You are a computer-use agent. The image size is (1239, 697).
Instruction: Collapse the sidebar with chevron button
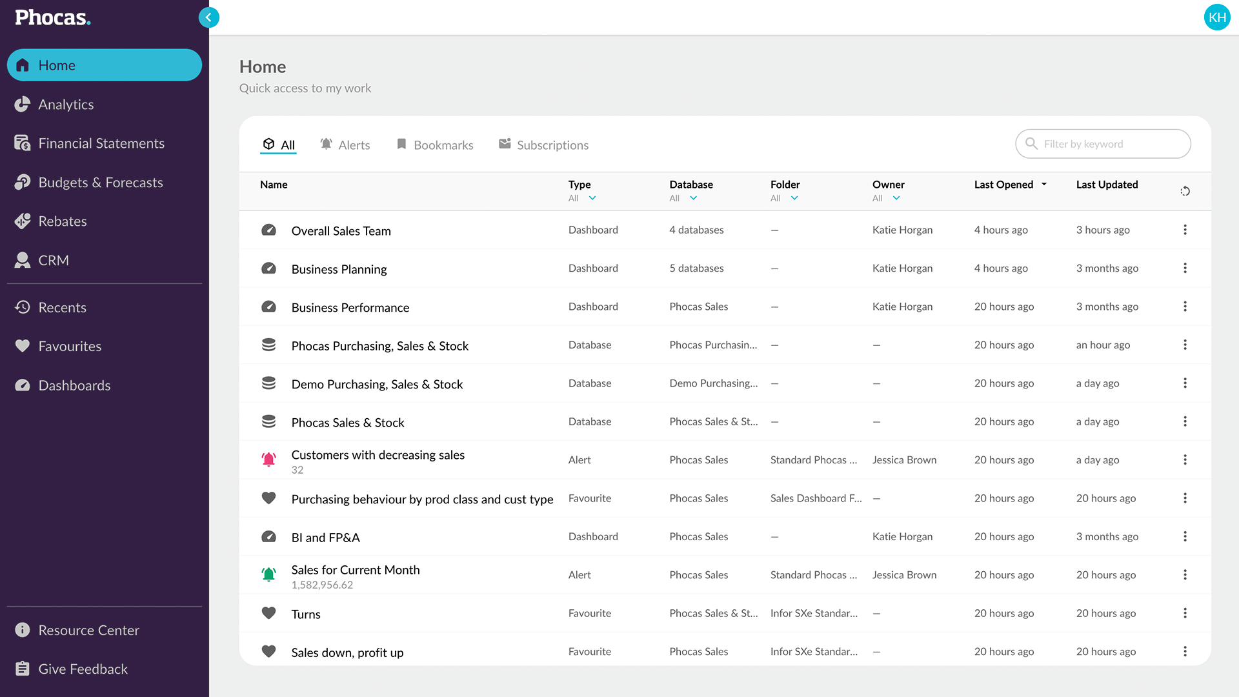[208, 17]
